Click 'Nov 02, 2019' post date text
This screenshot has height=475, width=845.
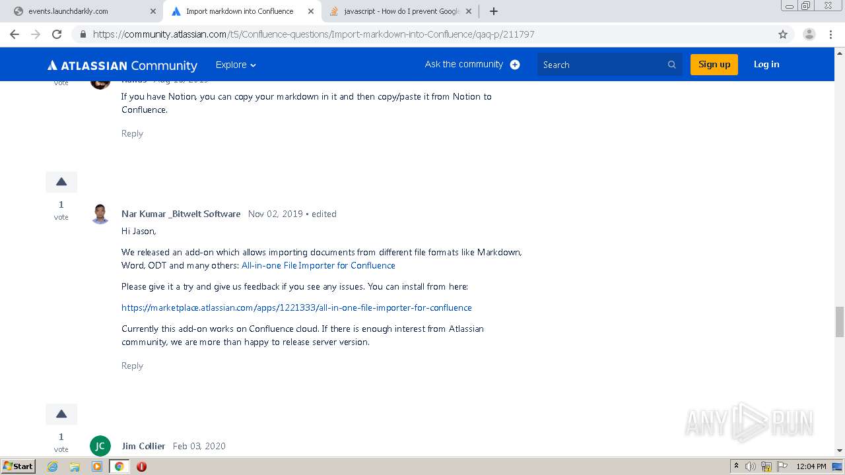pyautogui.click(x=275, y=214)
